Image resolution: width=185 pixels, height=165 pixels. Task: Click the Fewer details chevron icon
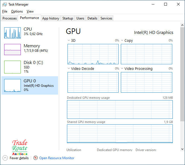[x=5, y=158]
